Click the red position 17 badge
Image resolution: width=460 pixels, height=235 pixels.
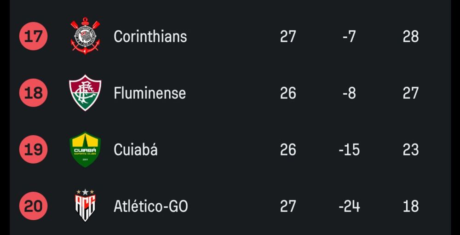click(33, 36)
